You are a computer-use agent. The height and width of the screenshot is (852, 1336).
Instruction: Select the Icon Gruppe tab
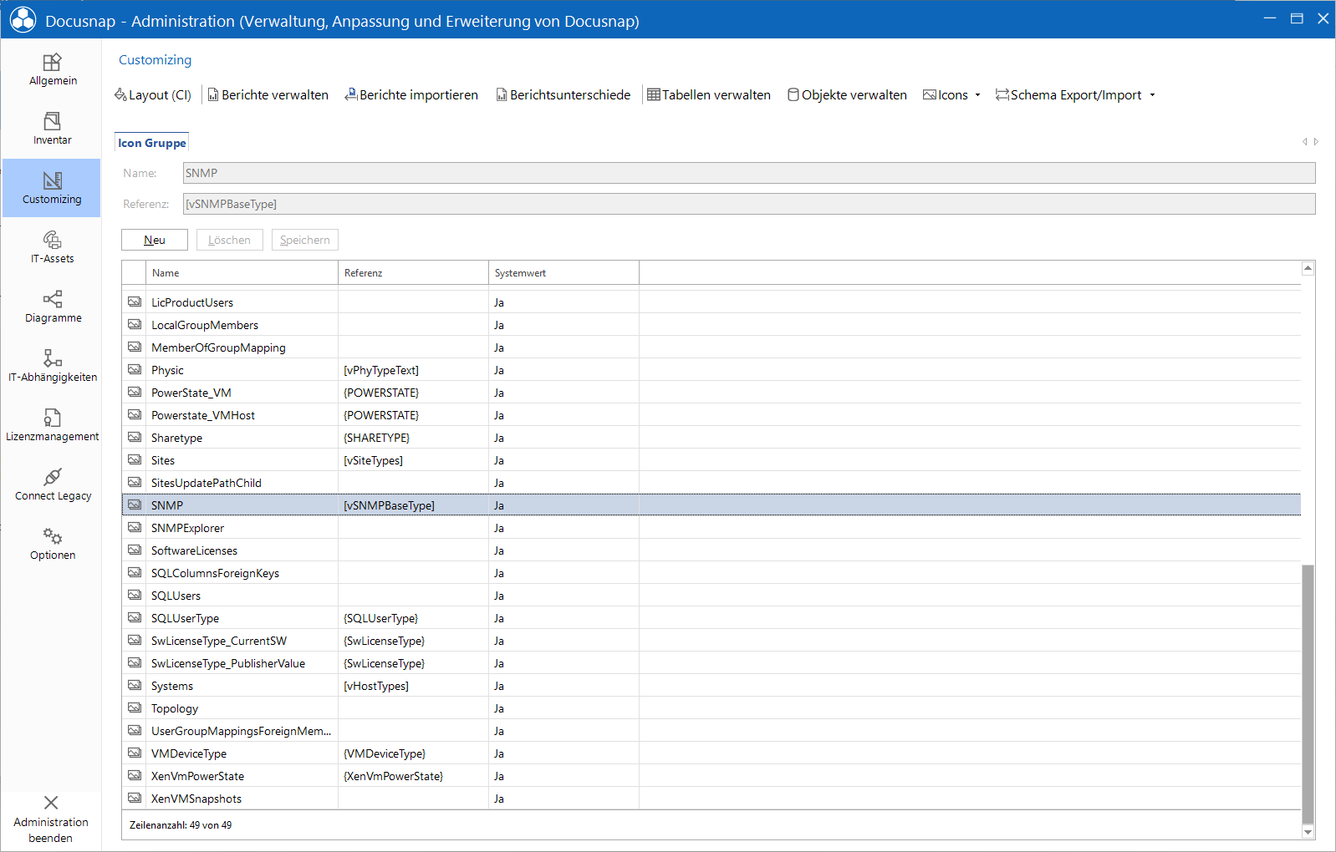151,143
